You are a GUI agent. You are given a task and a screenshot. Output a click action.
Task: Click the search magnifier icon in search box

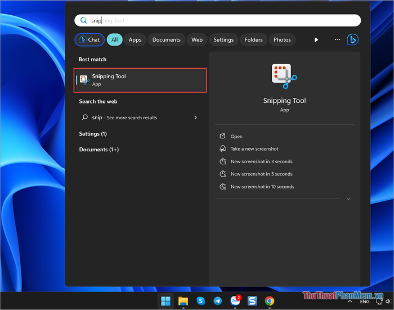(x=83, y=20)
